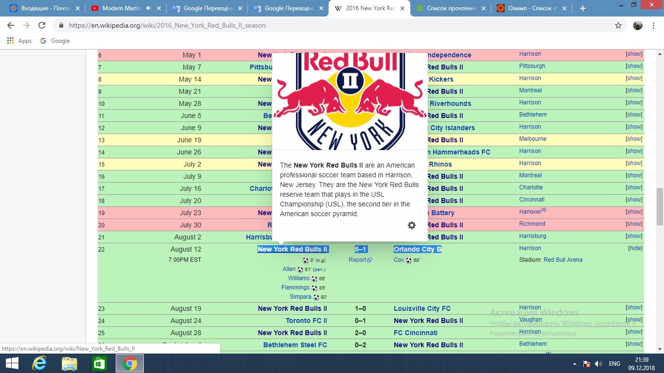Open the Chrome profile avatar
664x373 pixels.
point(638,25)
